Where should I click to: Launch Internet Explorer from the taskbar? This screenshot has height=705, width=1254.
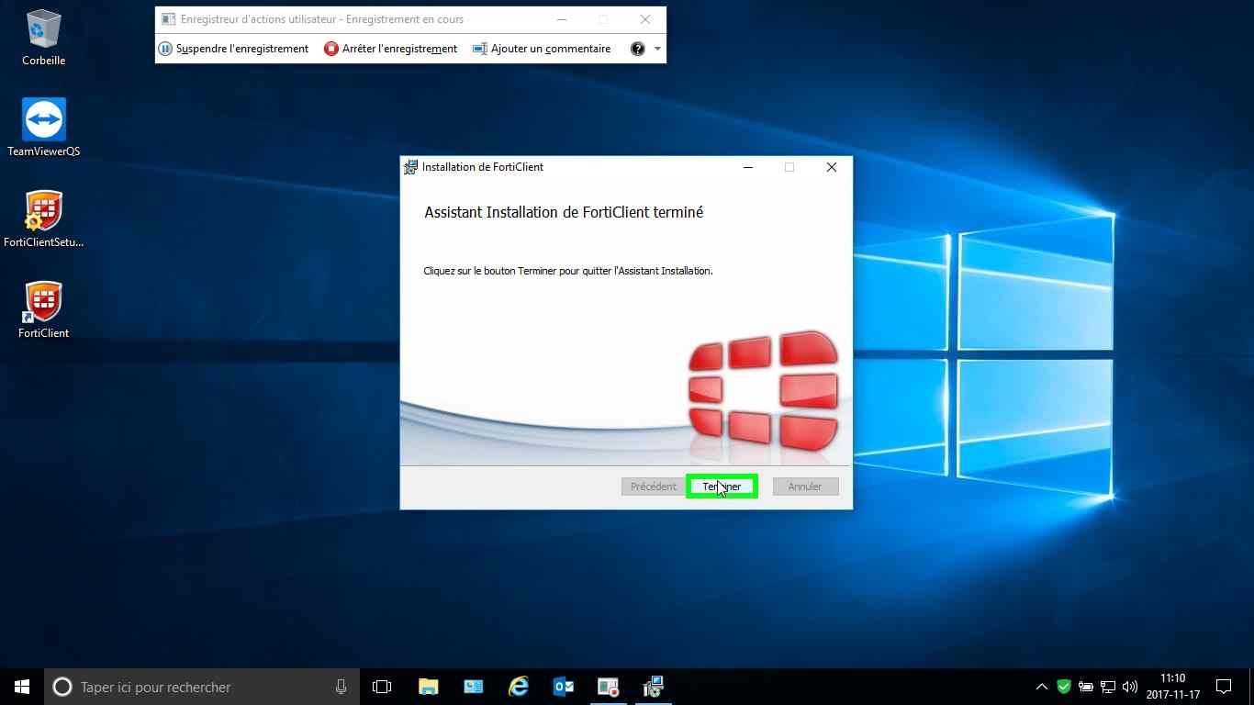(x=520, y=687)
